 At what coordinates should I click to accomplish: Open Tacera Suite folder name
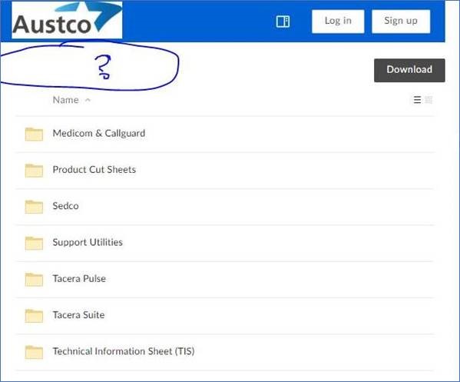click(x=78, y=315)
